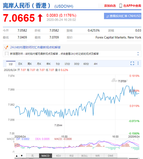Open fullscreen chart view icon
The width and height of the screenshot is (143, 159).
point(132,63)
